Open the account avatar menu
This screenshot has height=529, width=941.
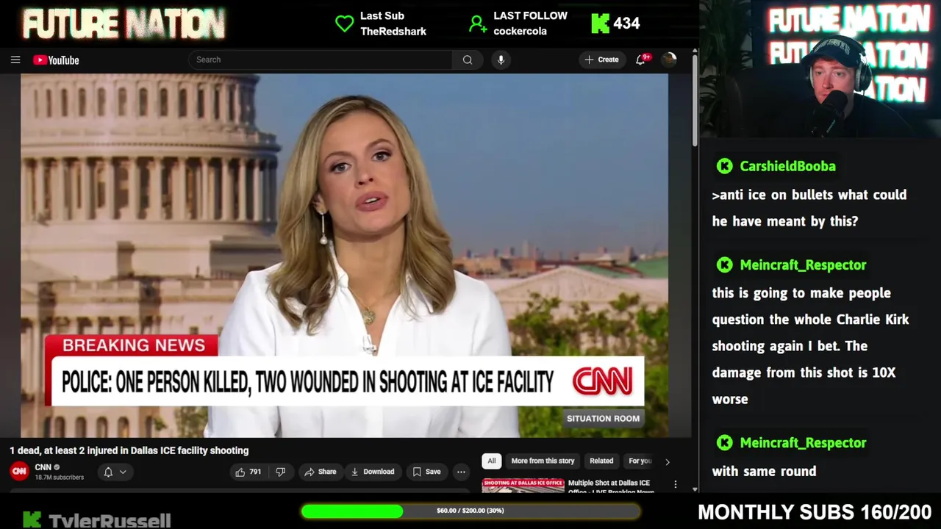click(x=669, y=60)
